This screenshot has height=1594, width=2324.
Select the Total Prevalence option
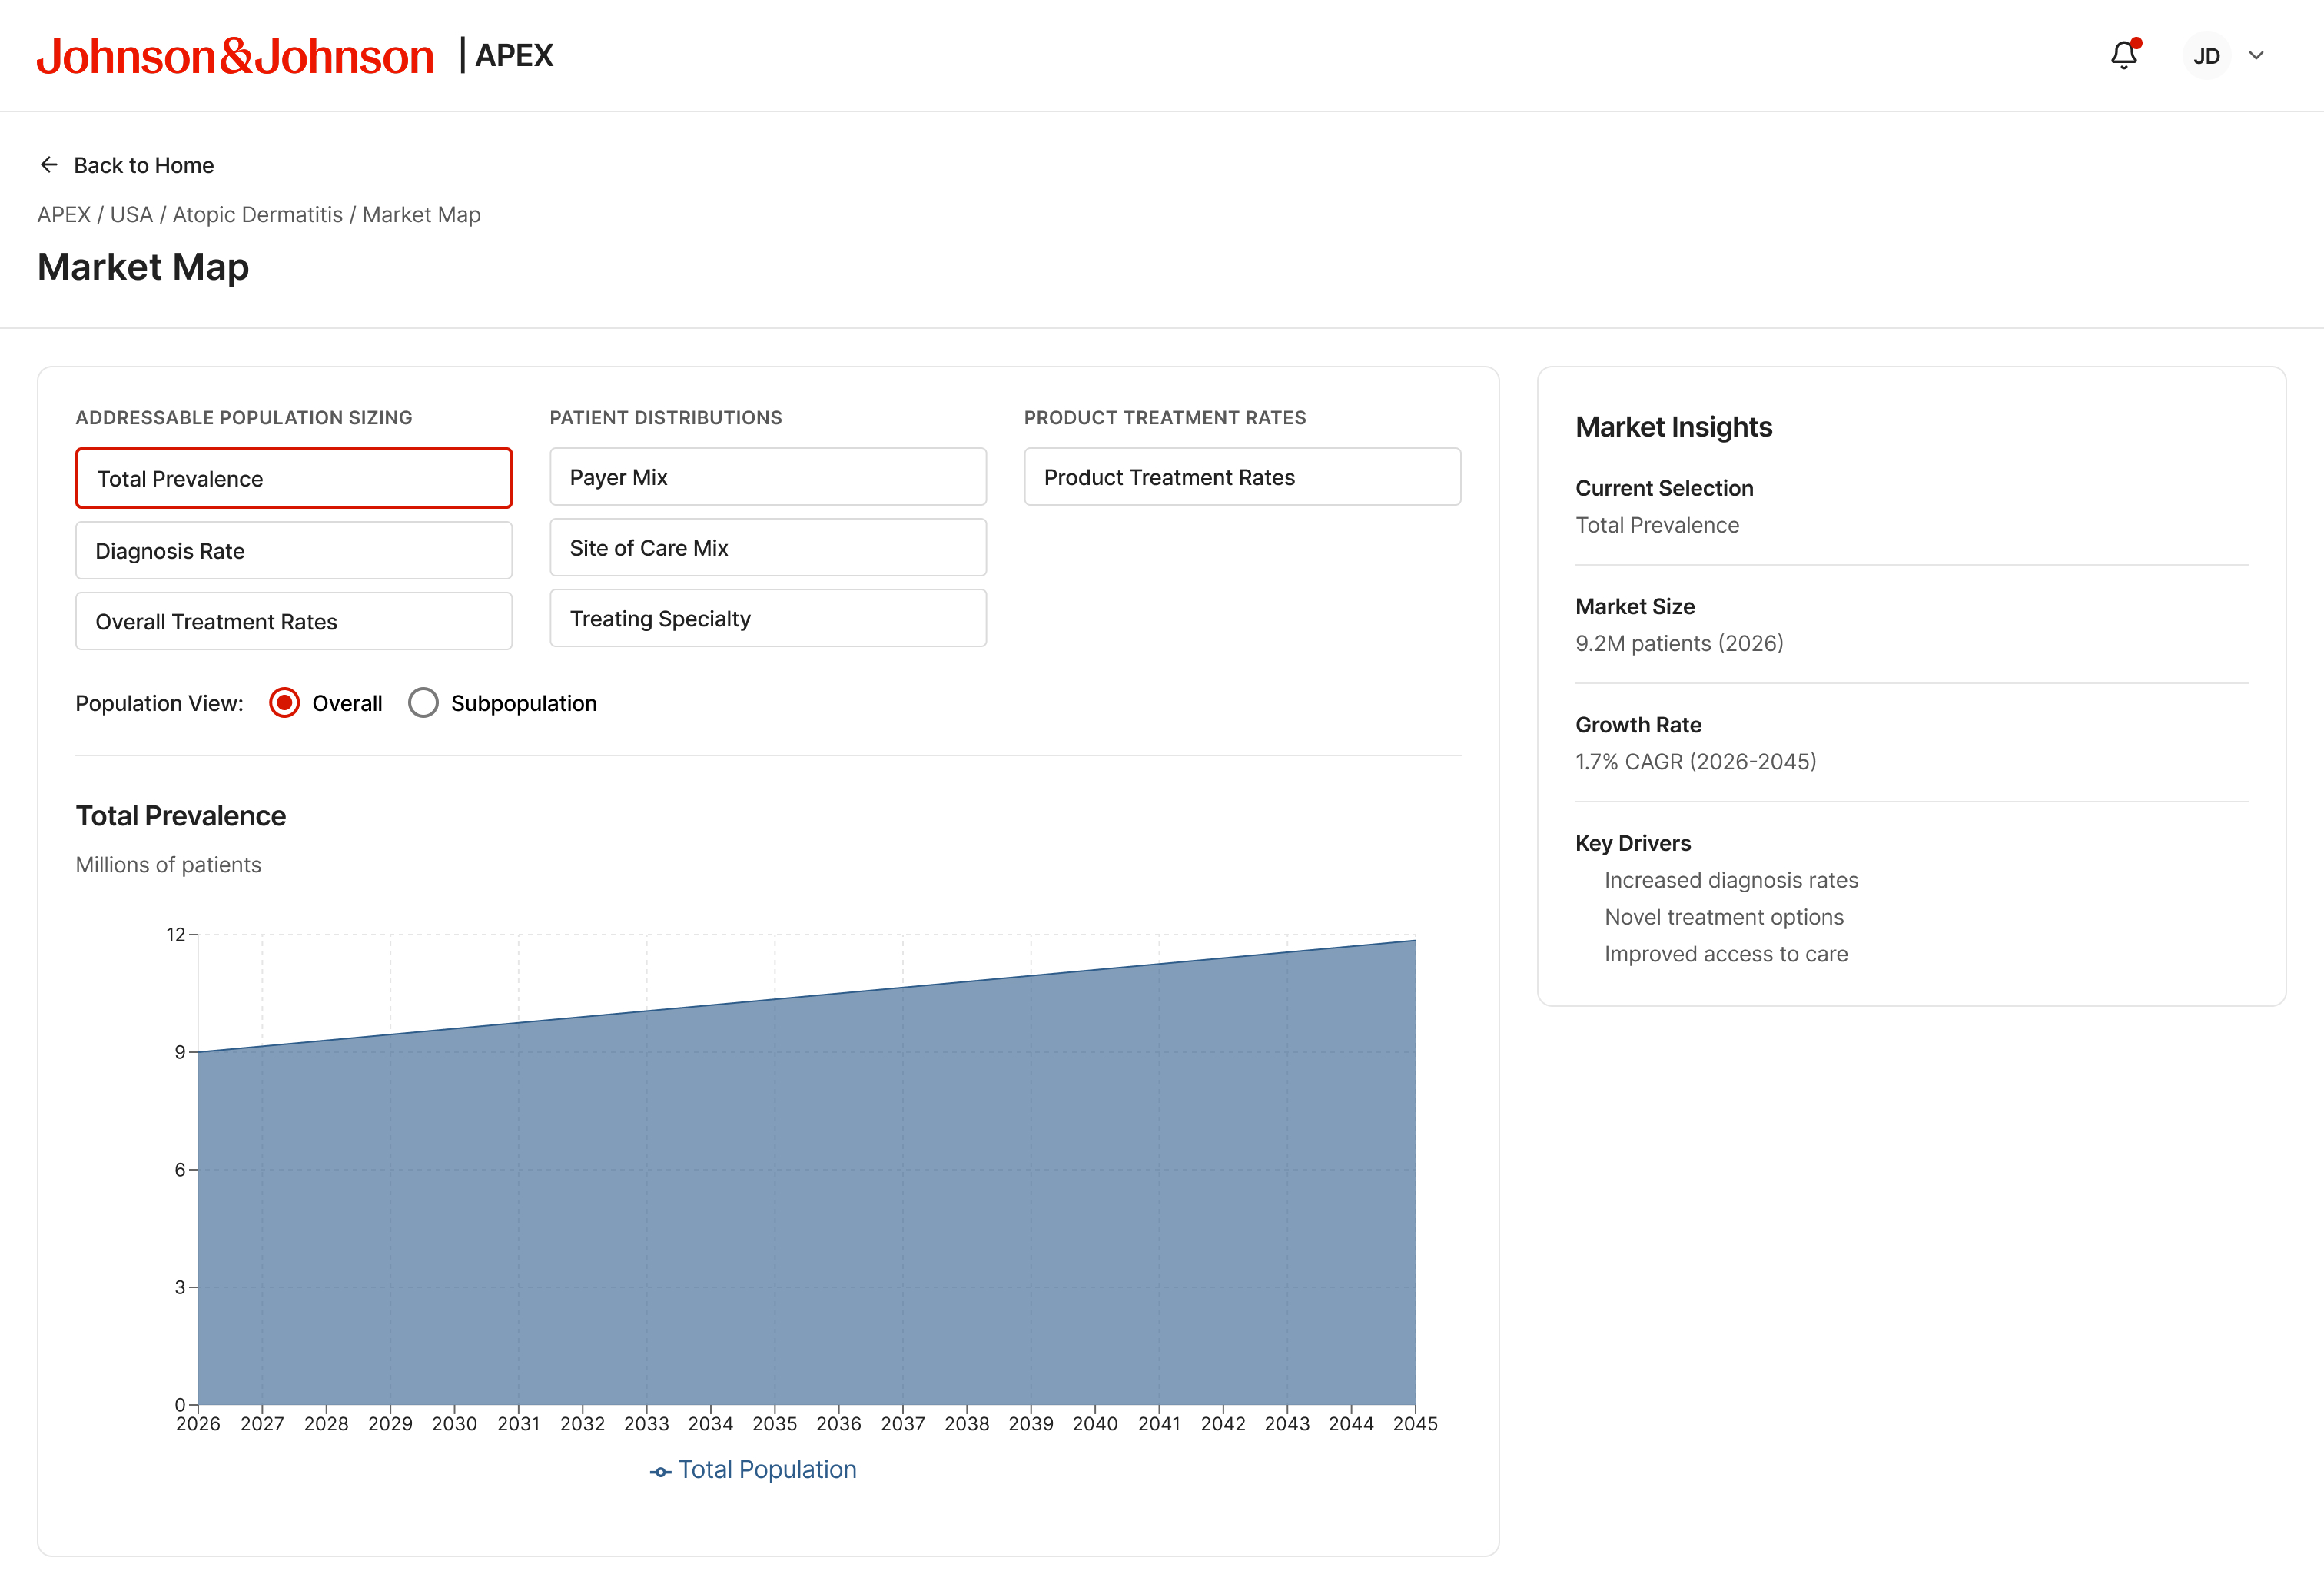point(294,478)
